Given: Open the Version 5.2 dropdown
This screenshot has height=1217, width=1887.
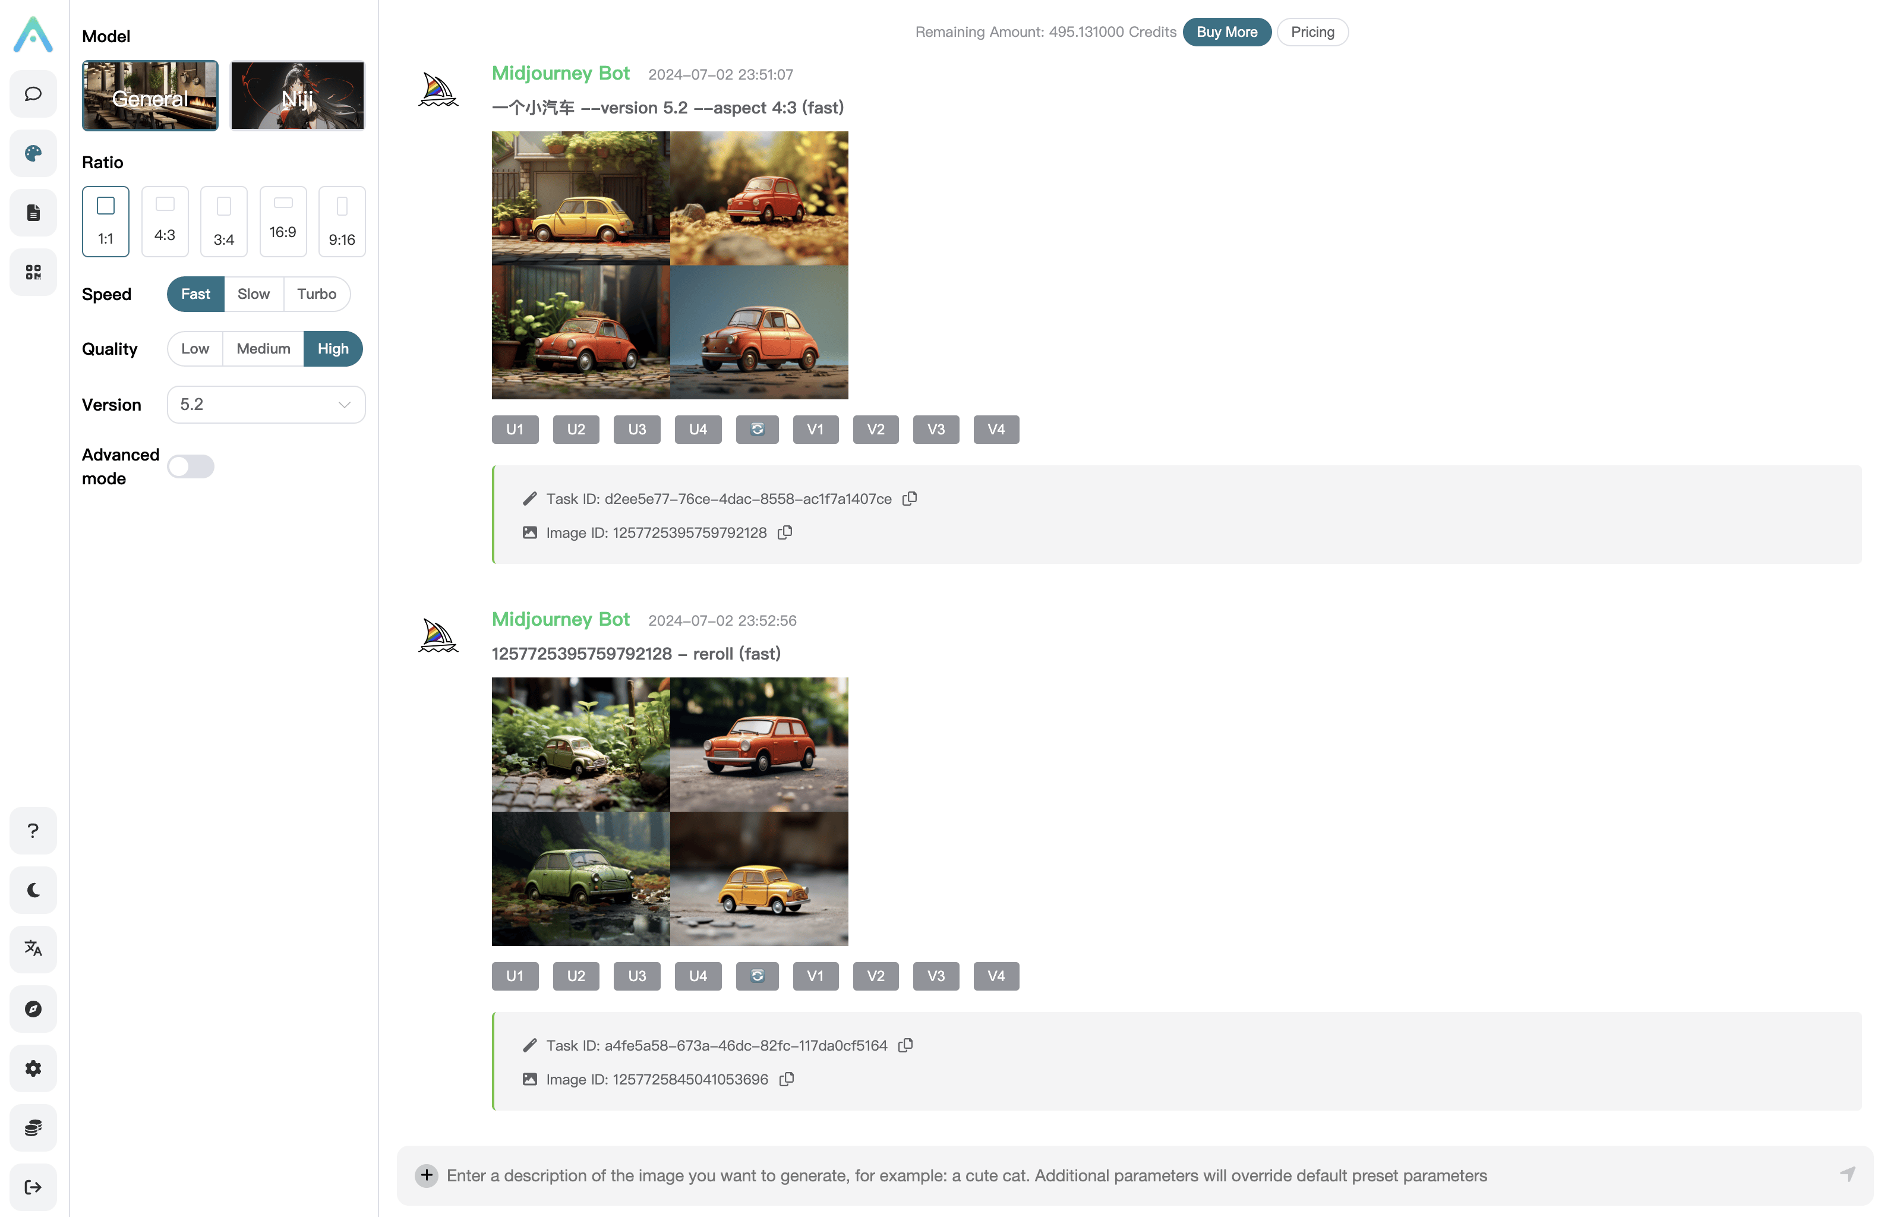Looking at the screenshot, I should [x=266, y=405].
